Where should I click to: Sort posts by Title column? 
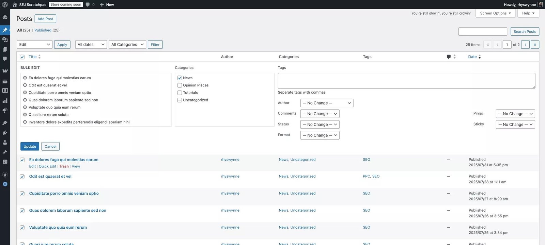point(34,57)
